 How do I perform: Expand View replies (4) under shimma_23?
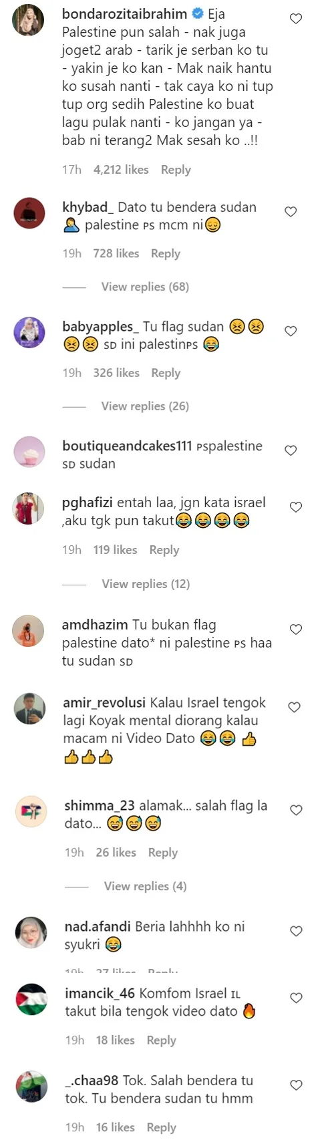pos(145,886)
